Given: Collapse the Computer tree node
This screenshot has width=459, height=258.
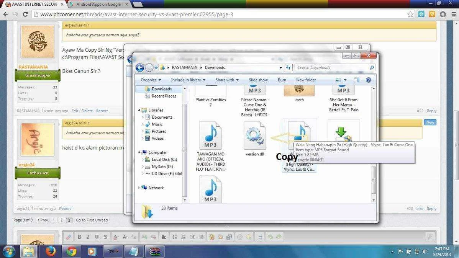Looking at the screenshot, I should point(139,152).
